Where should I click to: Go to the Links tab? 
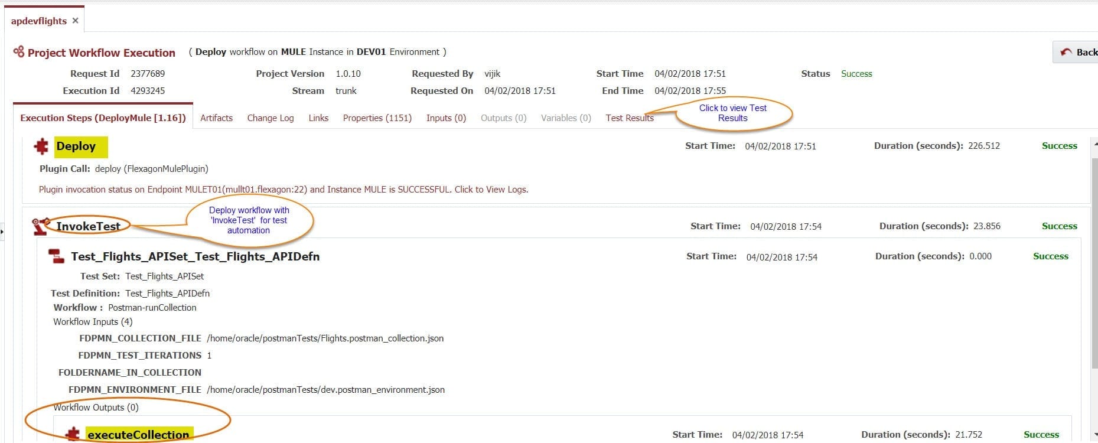click(318, 118)
